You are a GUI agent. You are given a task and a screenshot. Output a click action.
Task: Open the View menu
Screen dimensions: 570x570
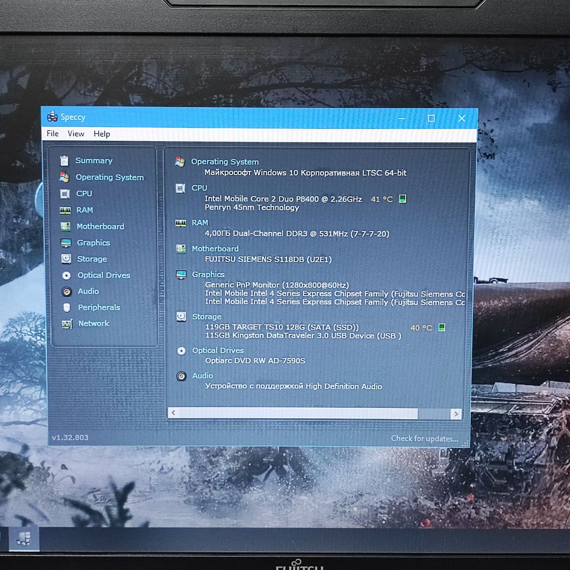point(76,134)
